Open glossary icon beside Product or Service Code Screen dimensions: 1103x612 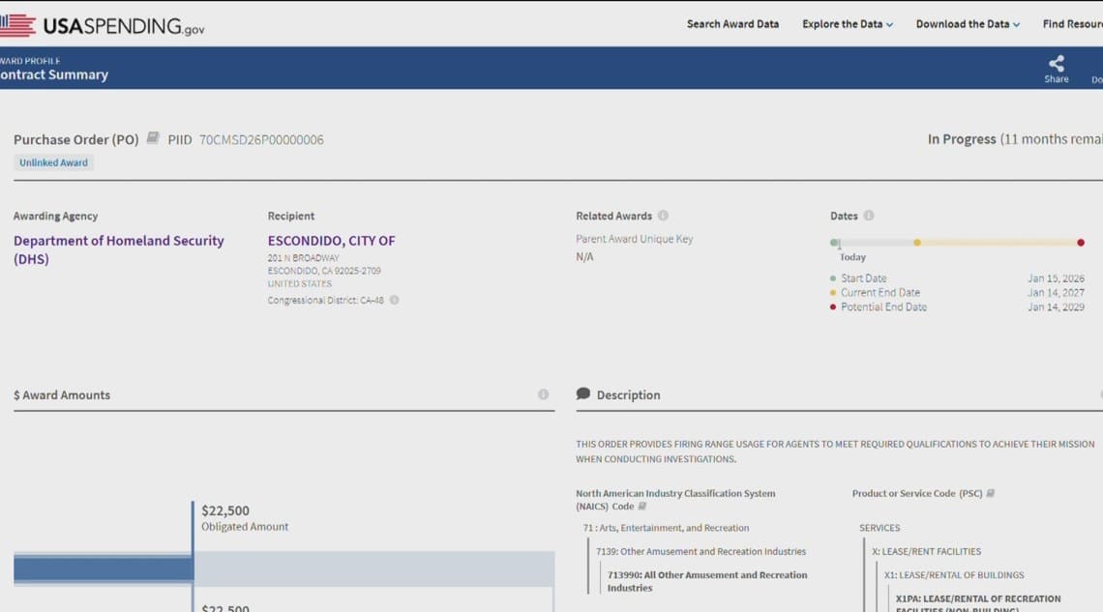pyautogui.click(x=991, y=493)
